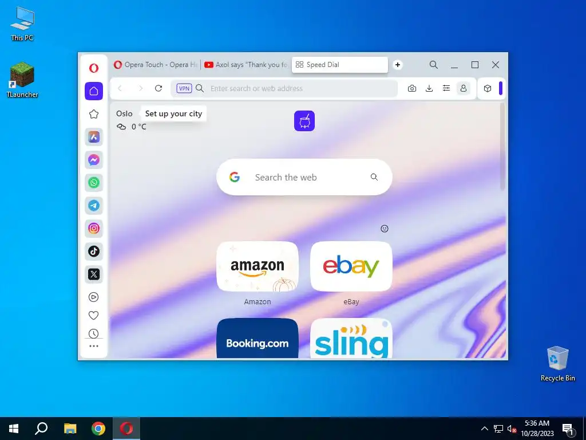Select Recycle Bin desktop icon

click(557, 364)
